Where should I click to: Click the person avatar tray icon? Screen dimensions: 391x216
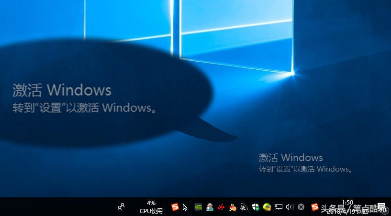coord(210,207)
